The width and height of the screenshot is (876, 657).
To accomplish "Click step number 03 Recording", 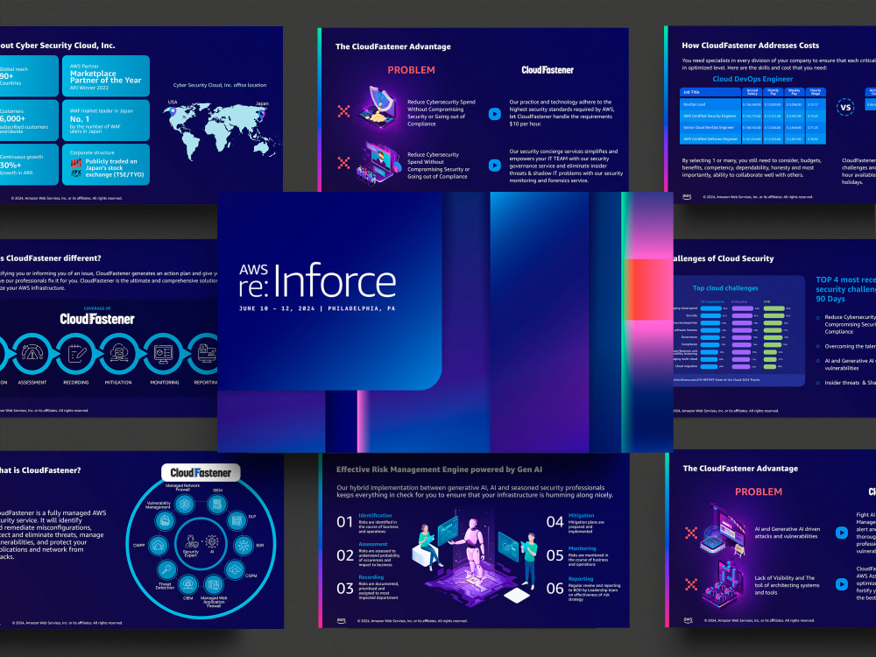I will point(344,589).
